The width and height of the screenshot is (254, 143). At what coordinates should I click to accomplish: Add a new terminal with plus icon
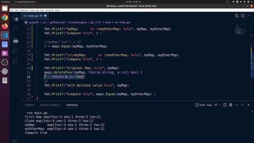pyautogui.click(x=216, y=105)
